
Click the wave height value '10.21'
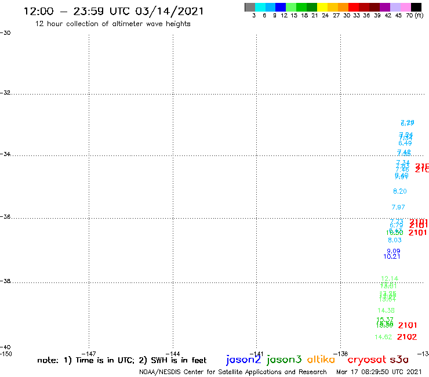click(x=391, y=256)
